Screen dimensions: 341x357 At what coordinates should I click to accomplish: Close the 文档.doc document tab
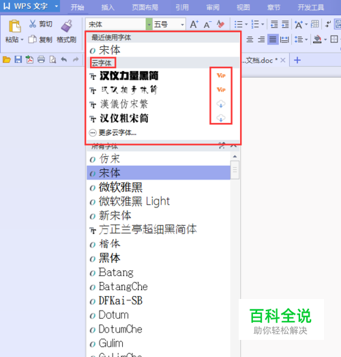point(283,60)
